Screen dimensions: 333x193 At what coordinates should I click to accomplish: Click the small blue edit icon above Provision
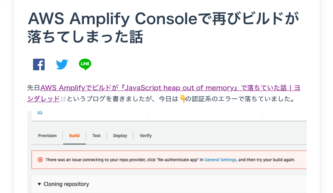(40, 112)
